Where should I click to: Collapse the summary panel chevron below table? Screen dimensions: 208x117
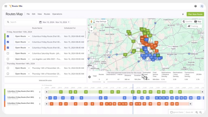click(104, 82)
